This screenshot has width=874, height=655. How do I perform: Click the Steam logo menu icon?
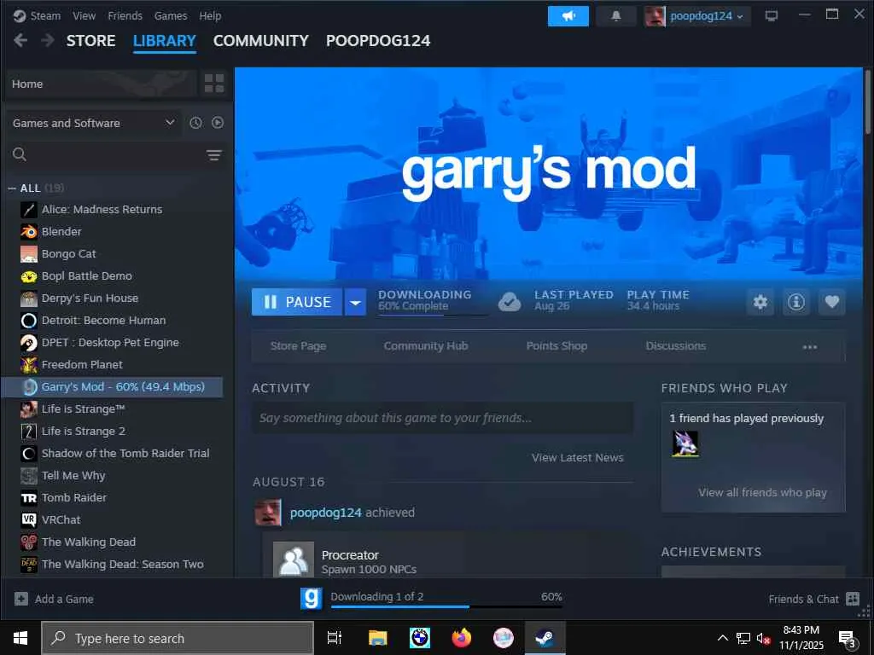tap(20, 15)
